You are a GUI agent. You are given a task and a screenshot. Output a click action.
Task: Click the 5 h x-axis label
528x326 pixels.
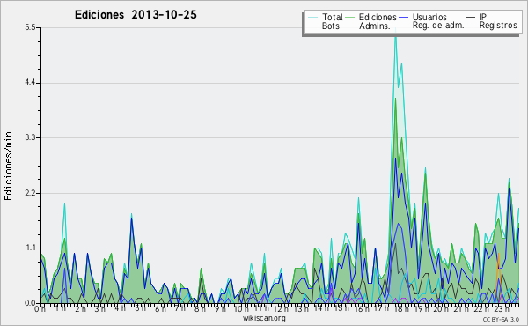pos(141,309)
